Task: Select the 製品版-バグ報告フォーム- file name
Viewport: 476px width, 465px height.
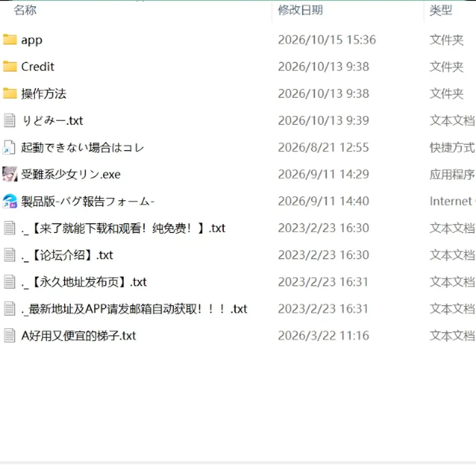Action: click(88, 201)
